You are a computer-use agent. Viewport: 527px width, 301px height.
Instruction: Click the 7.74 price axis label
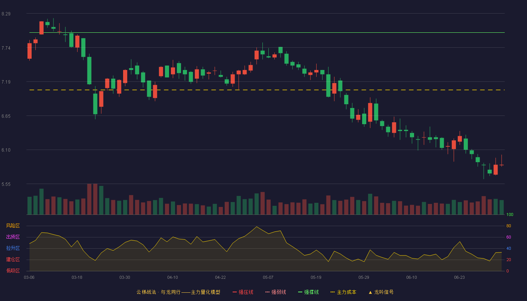click(x=6, y=48)
